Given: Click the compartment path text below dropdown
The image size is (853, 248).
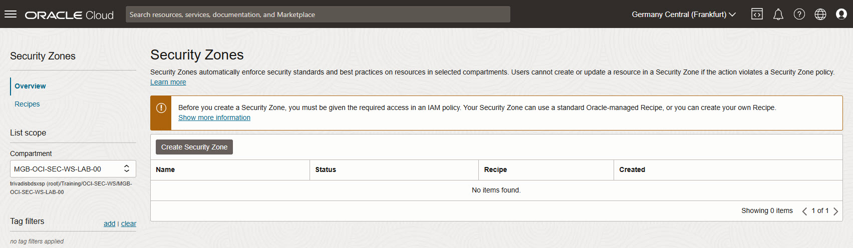Looking at the screenshot, I should coord(71,187).
